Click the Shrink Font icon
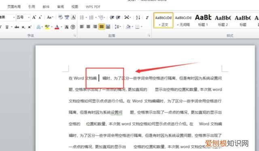 [40, 17]
